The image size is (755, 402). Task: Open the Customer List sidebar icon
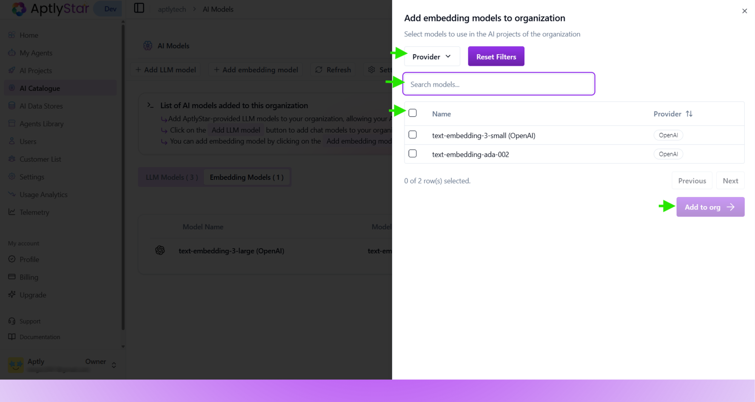click(x=12, y=159)
